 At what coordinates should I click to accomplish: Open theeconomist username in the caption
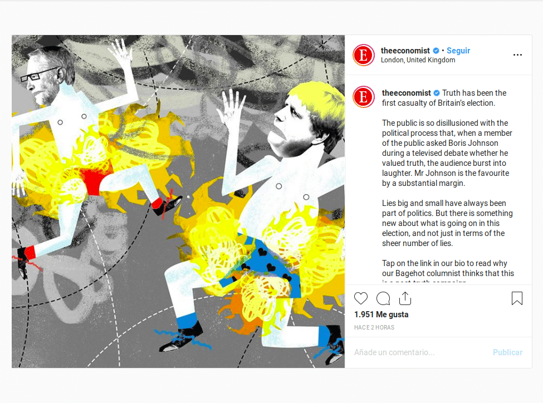coord(406,93)
